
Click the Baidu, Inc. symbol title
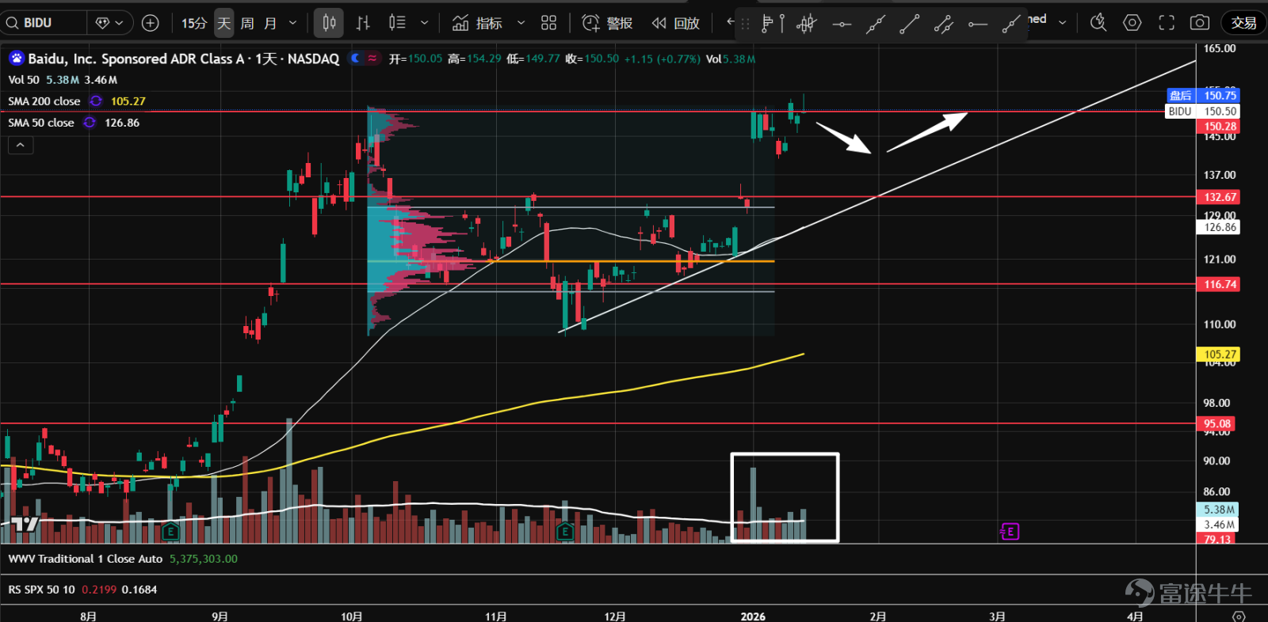pyautogui.click(x=183, y=59)
